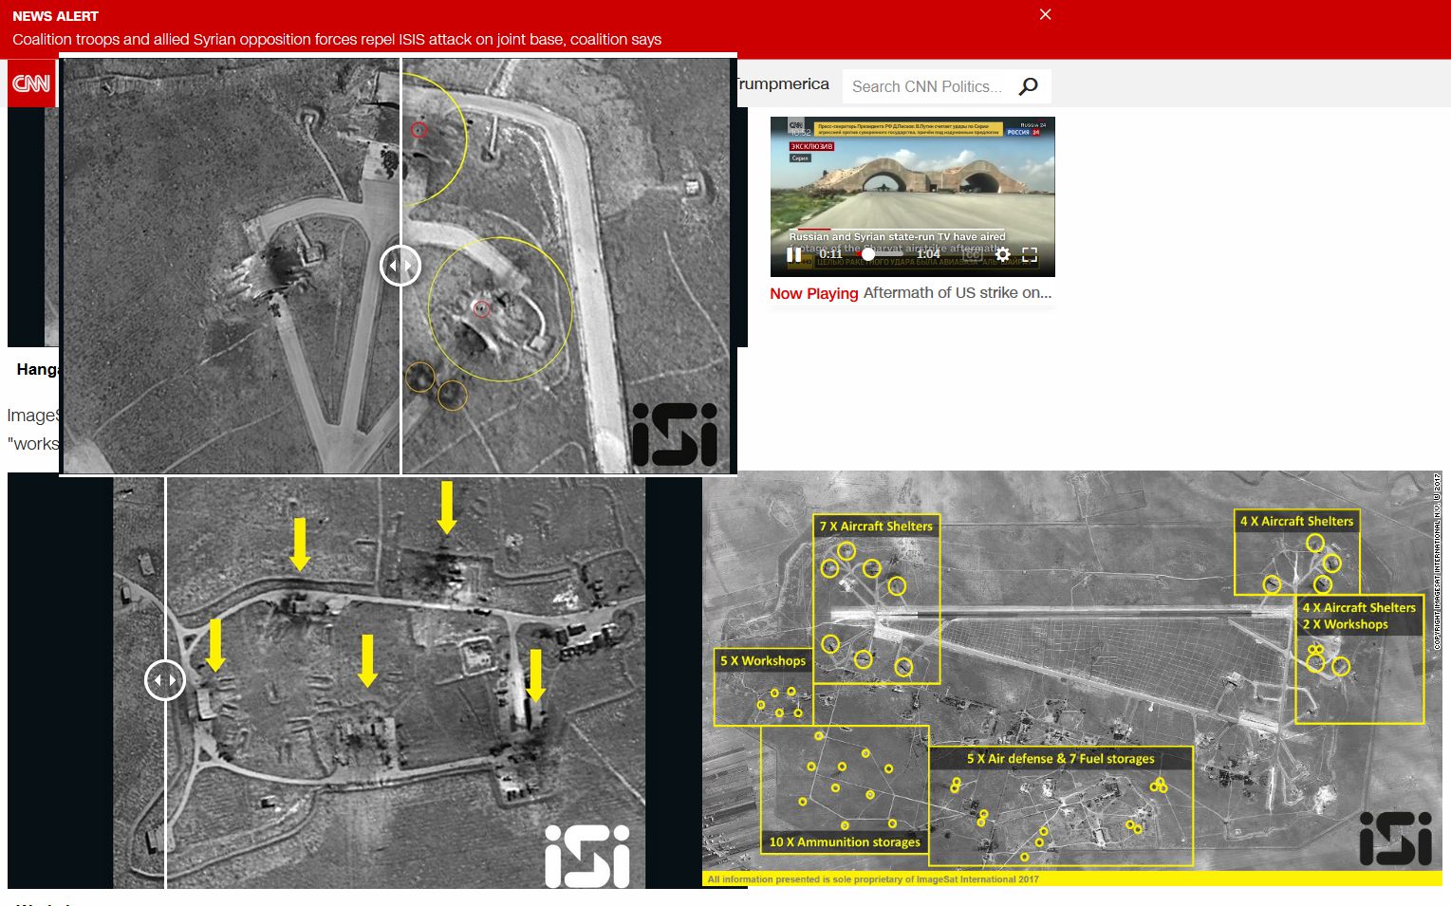Grab the lower image comparison slider handle
This screenshot has height=906, width=1451.
point(165,680)
